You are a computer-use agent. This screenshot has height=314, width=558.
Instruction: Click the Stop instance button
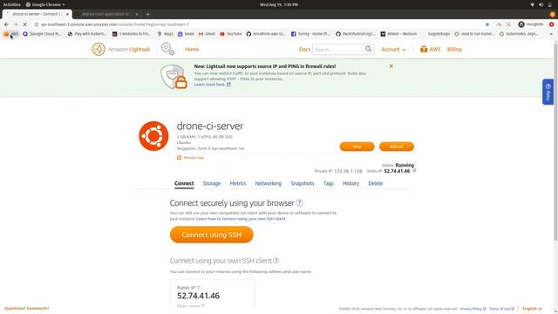click(357, 147)
